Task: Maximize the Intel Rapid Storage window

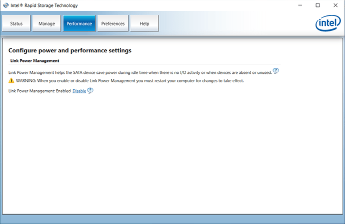Action: click(317, 5)
